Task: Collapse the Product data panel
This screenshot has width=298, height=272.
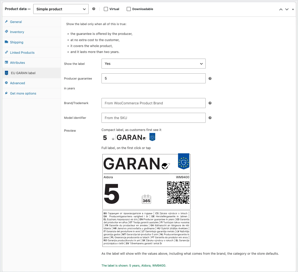Action: 293,9
